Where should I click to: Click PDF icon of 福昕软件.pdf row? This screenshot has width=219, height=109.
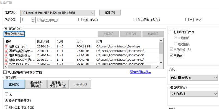point(6,46)
